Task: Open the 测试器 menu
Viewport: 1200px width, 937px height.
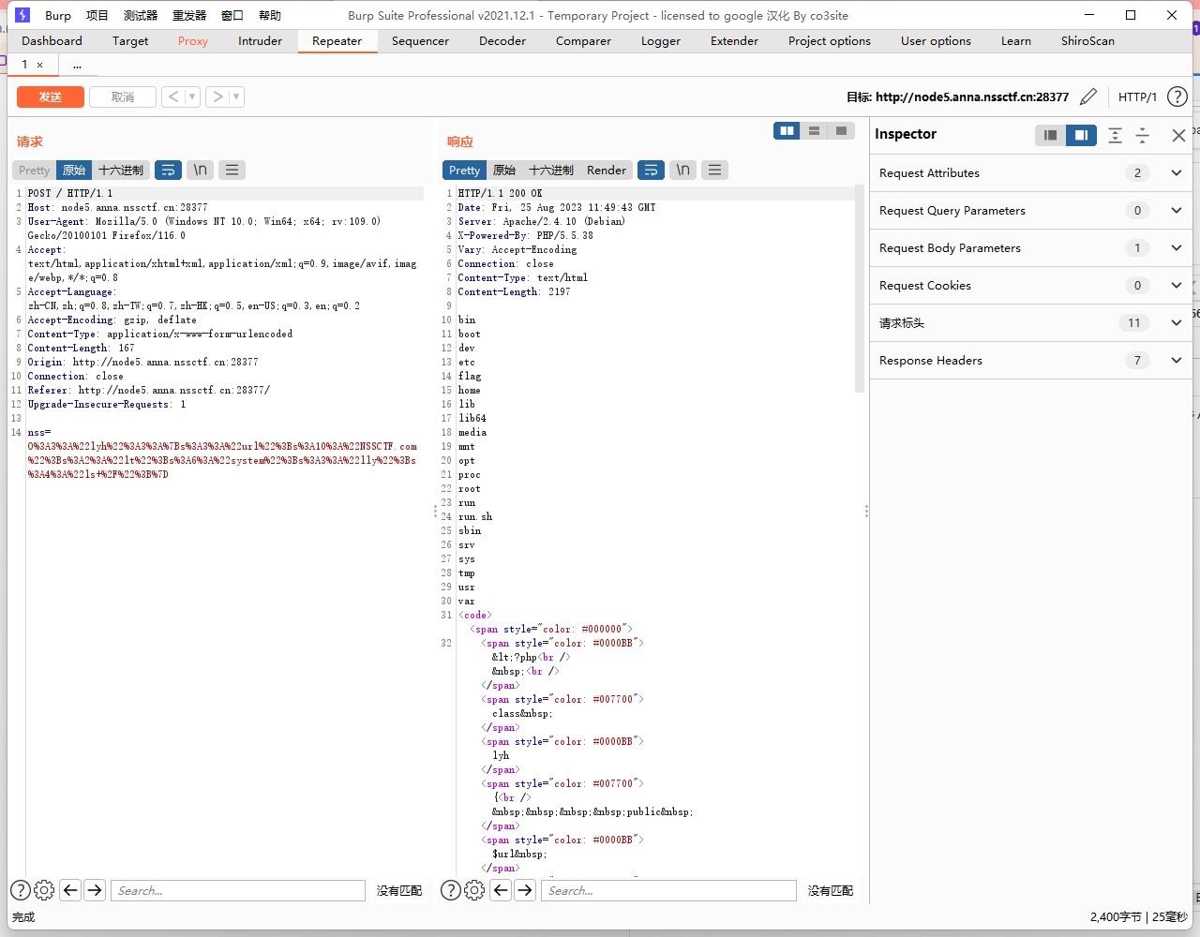Action: click(141, 15)
